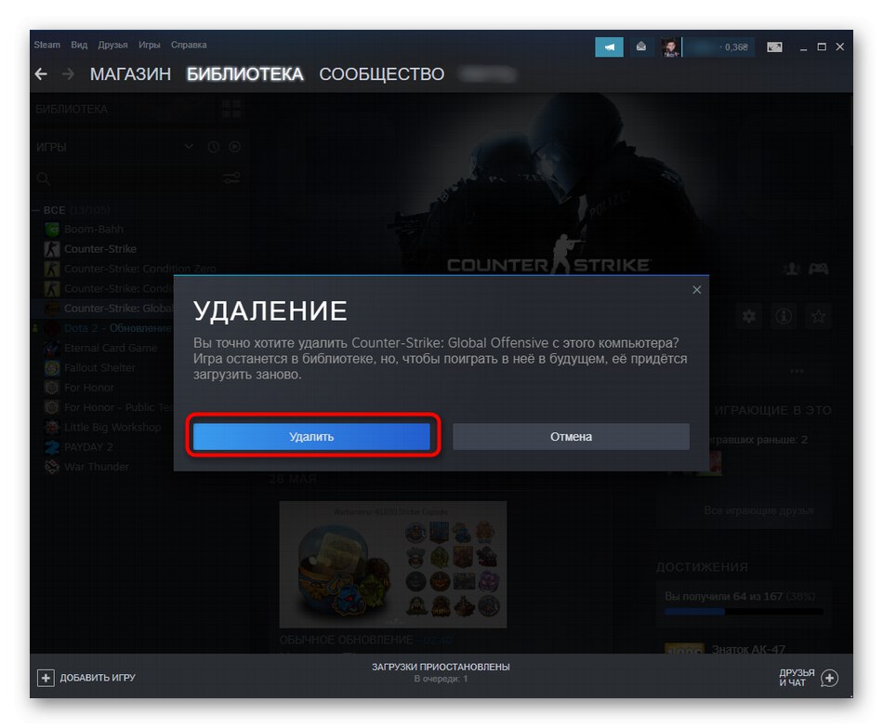883x728 pixels.
Task: Select Counter-Strike in the game list
Action: pyautogui.click(x=100, y=249)
